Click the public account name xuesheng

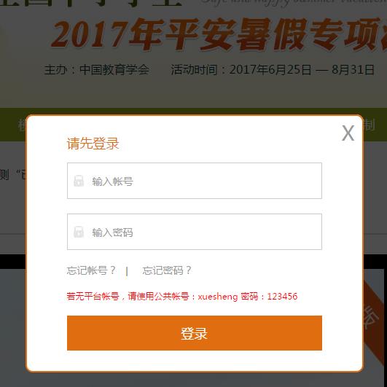point(218,297)
